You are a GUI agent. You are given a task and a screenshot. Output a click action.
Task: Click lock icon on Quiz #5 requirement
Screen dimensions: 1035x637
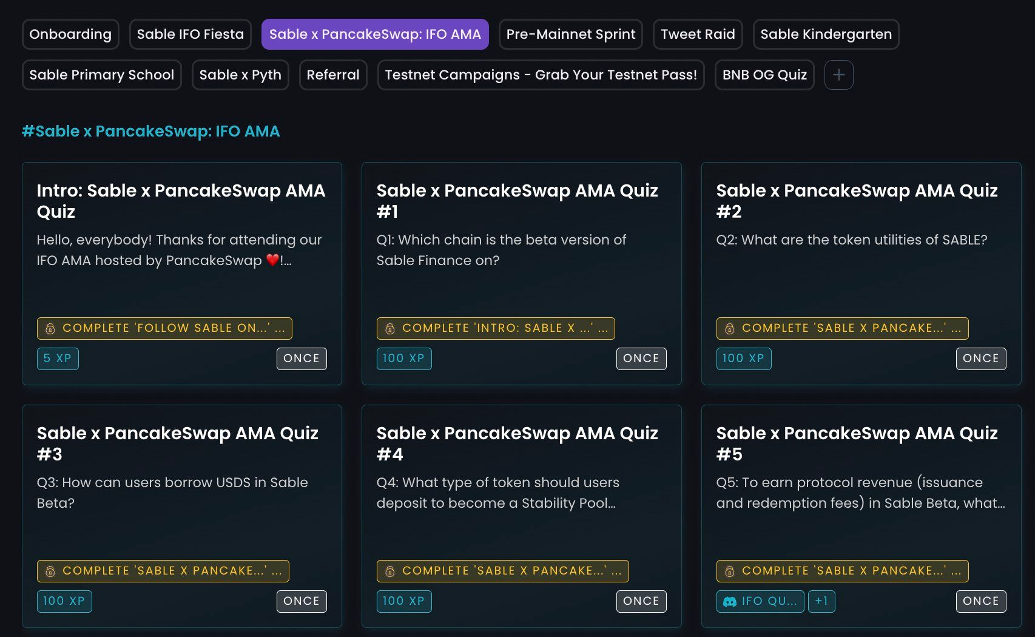tap(730, 571)
